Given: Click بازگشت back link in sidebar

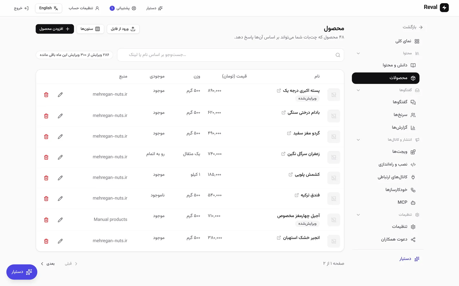Looking at the screenshot, I should point(413,27).
